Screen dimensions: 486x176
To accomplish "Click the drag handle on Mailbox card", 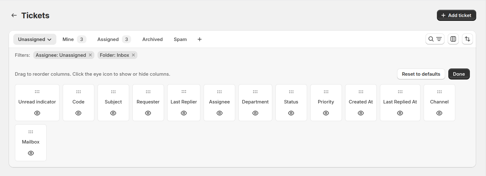I will point(31,132).
